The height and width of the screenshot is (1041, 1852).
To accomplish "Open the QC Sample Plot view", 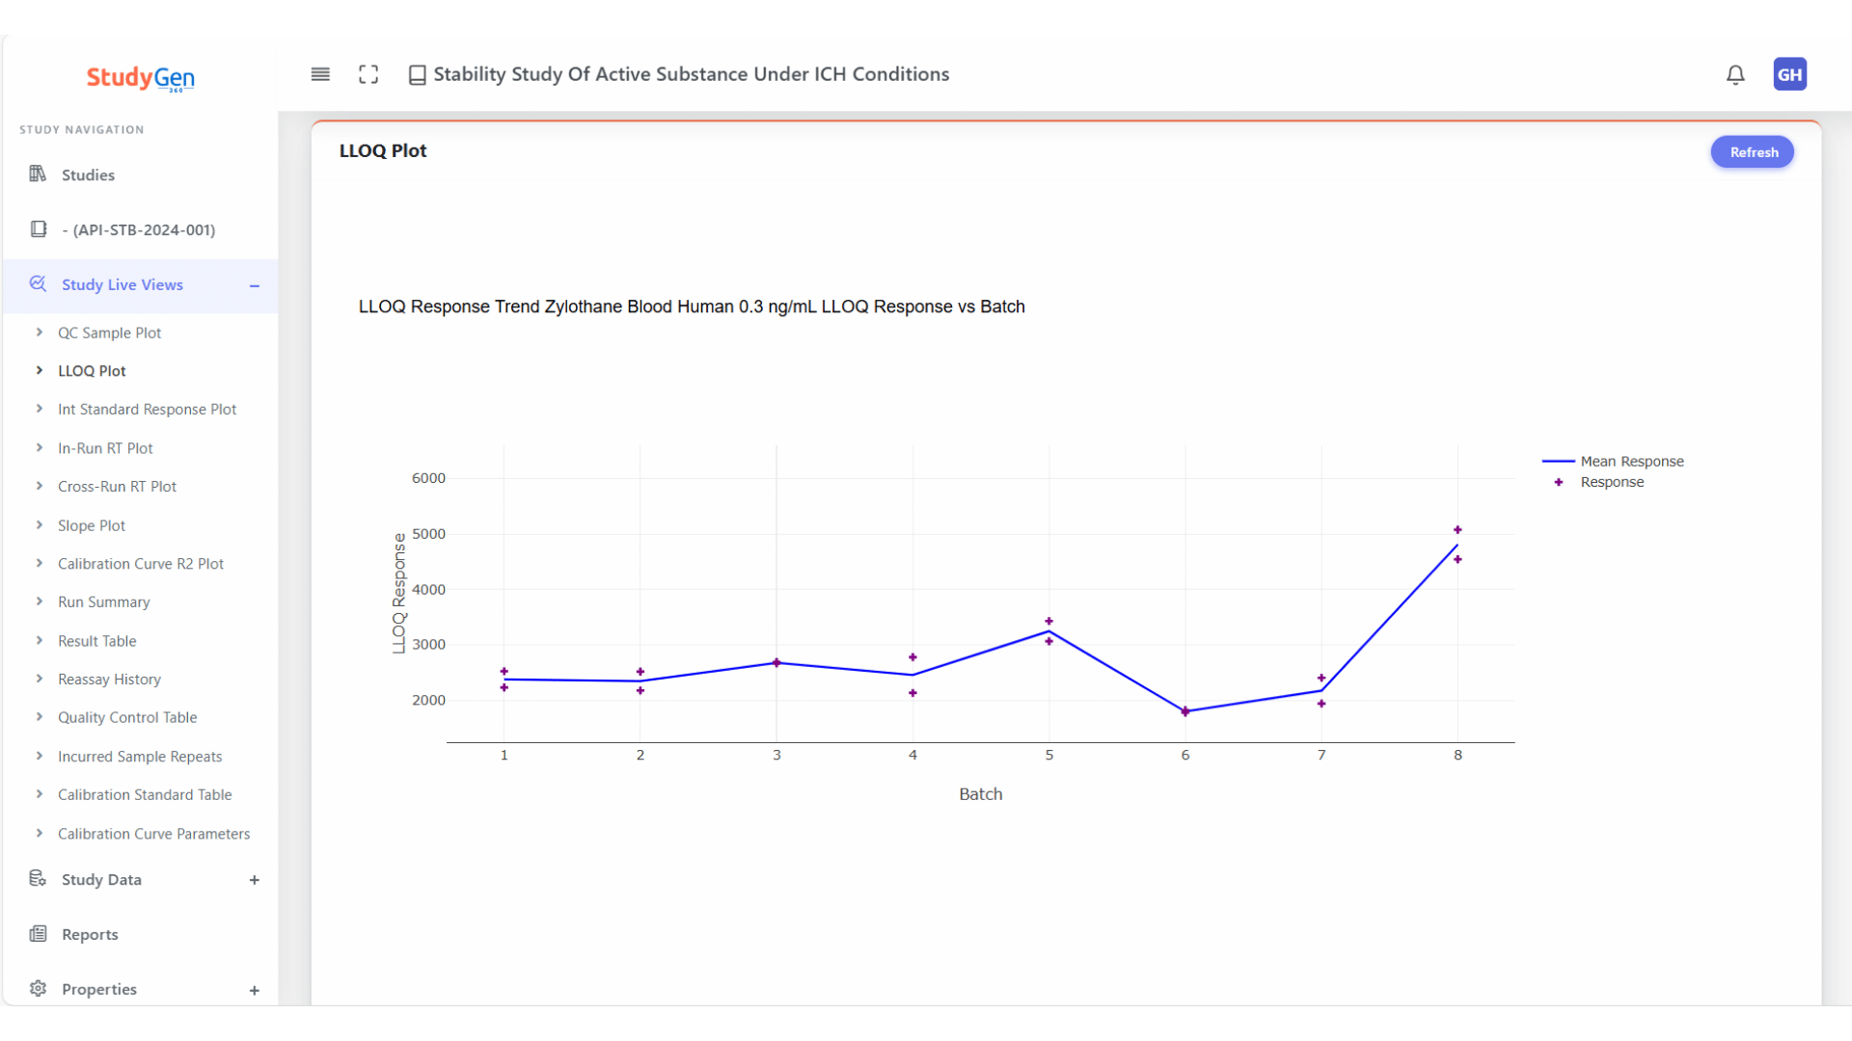I will pyautogui.click(x=109, y=333).
